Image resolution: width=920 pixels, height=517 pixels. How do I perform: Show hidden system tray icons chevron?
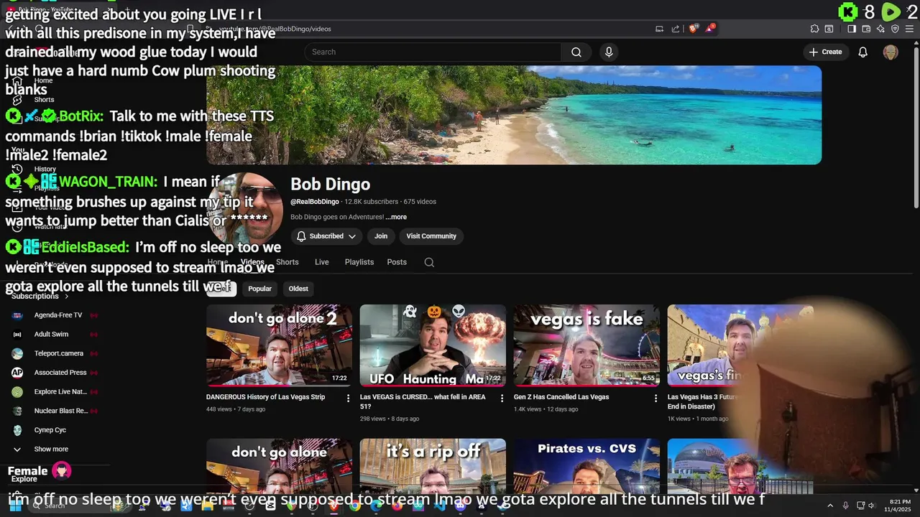point(830,506)
